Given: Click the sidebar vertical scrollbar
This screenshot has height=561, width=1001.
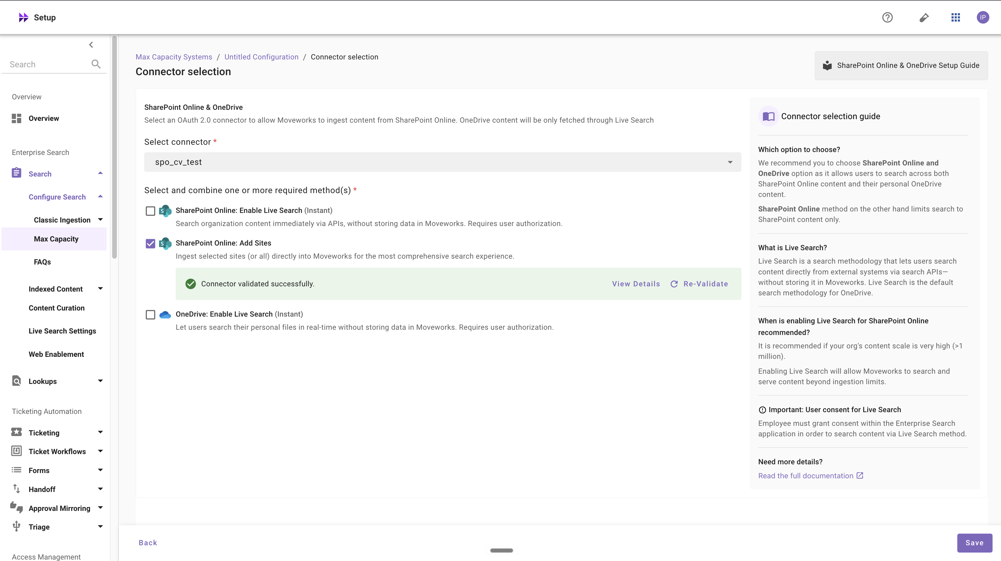Looking at the screenshot, I should (x=114, y=148).
